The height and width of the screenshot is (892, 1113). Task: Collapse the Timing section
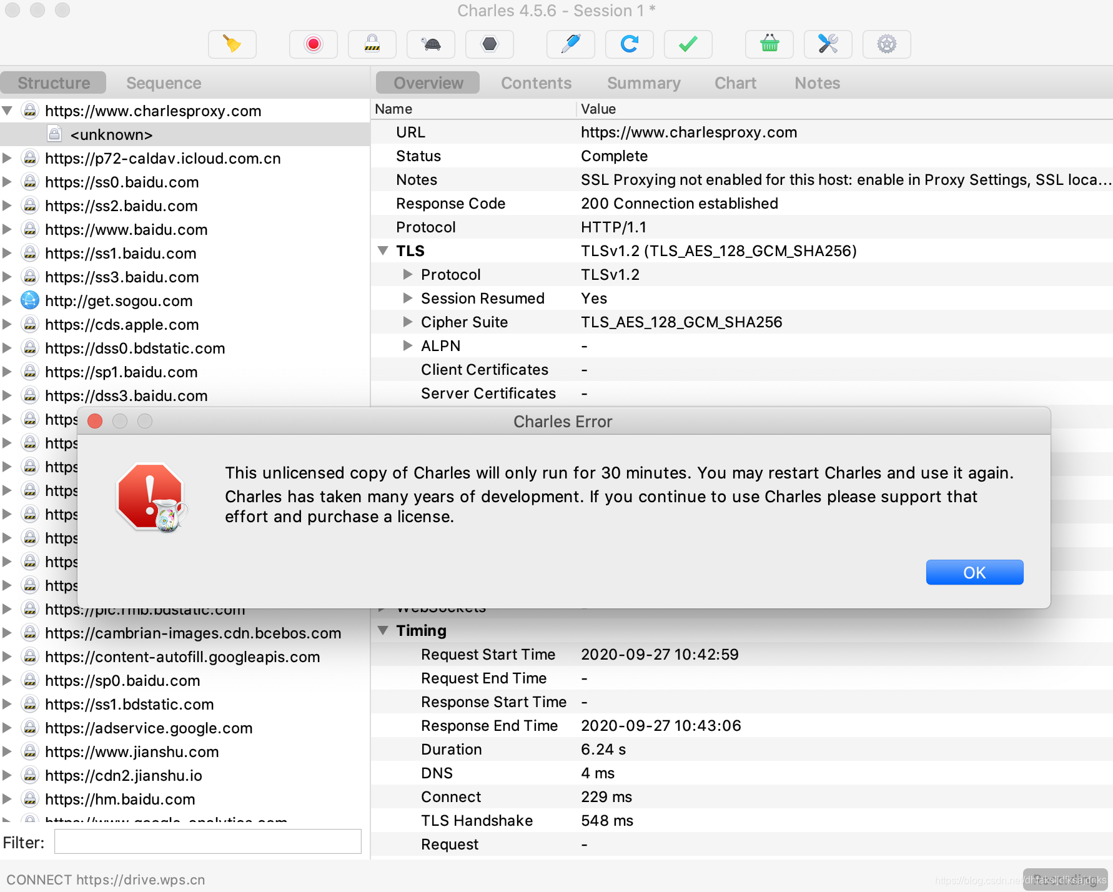pyautogui.click(x=383, y=630)
